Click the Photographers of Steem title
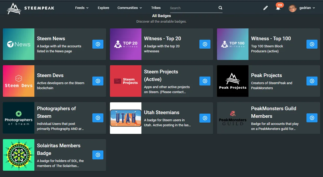Screen dimensions: 323x177 56,112
